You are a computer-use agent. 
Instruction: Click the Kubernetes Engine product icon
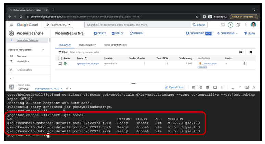pos(11,34)
